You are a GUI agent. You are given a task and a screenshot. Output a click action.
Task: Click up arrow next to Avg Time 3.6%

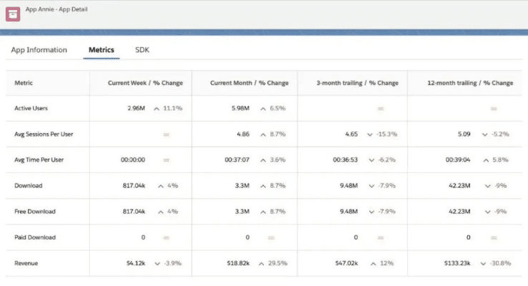(263, 160)
